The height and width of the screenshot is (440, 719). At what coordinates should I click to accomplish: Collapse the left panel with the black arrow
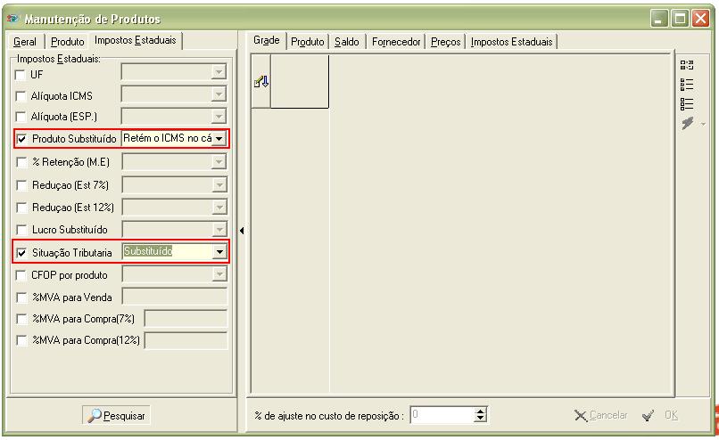coord(242,231)
